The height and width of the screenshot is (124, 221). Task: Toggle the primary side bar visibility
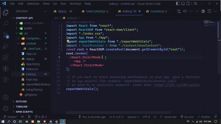(x=178, y=3)
